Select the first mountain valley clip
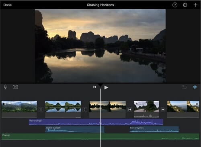Screen dimensions: 201x147 [19, 110]
